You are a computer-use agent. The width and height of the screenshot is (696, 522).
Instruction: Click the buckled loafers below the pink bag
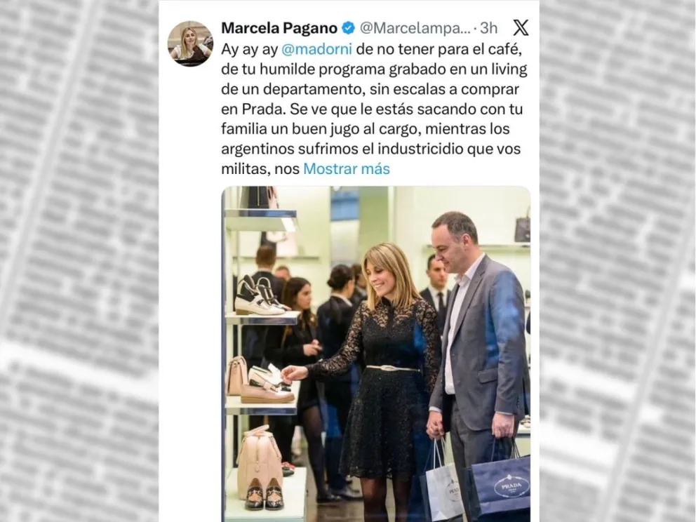pyautogui.click(x=265, y=494)
